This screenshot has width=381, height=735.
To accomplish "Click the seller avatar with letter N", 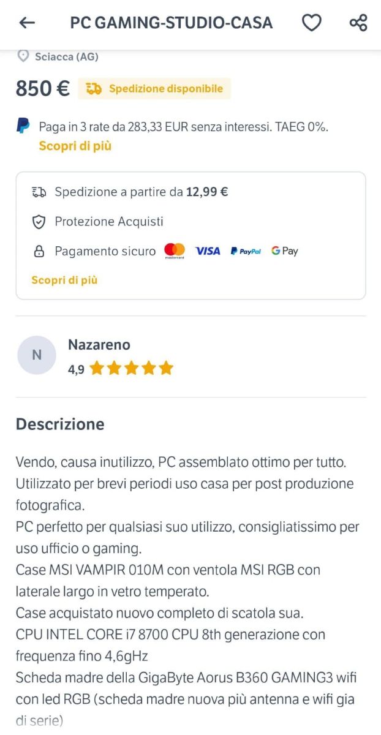I will [x=37, y=355].
